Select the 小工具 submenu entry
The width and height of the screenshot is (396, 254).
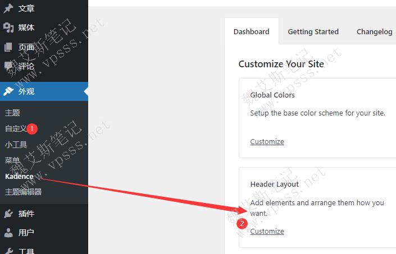coord(16,145)
